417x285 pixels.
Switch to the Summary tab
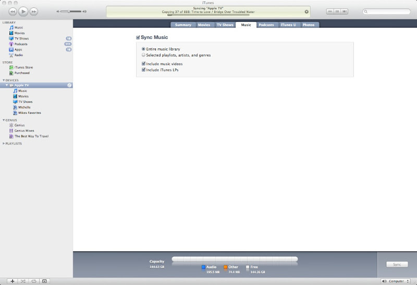coord(183,24)
